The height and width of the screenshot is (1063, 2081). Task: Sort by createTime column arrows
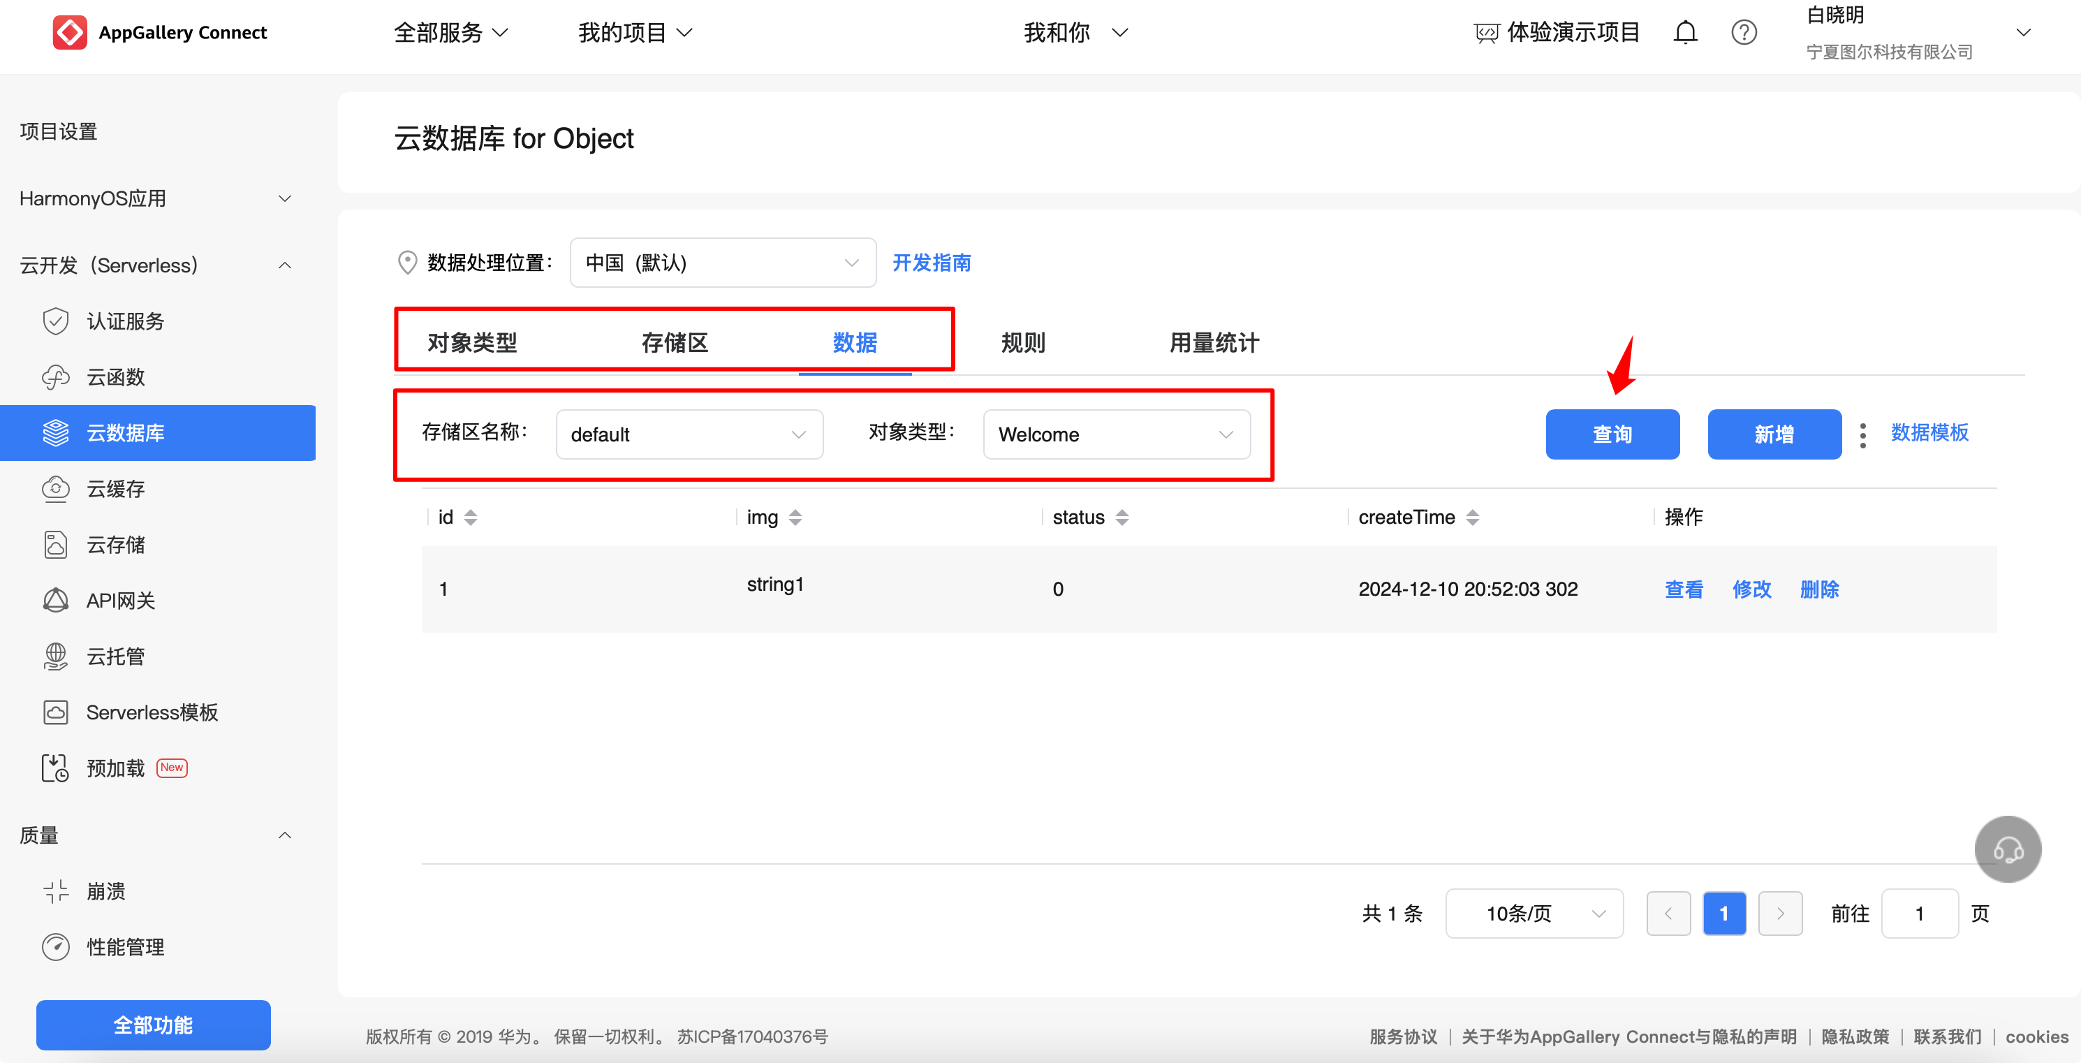(1473, 517)
